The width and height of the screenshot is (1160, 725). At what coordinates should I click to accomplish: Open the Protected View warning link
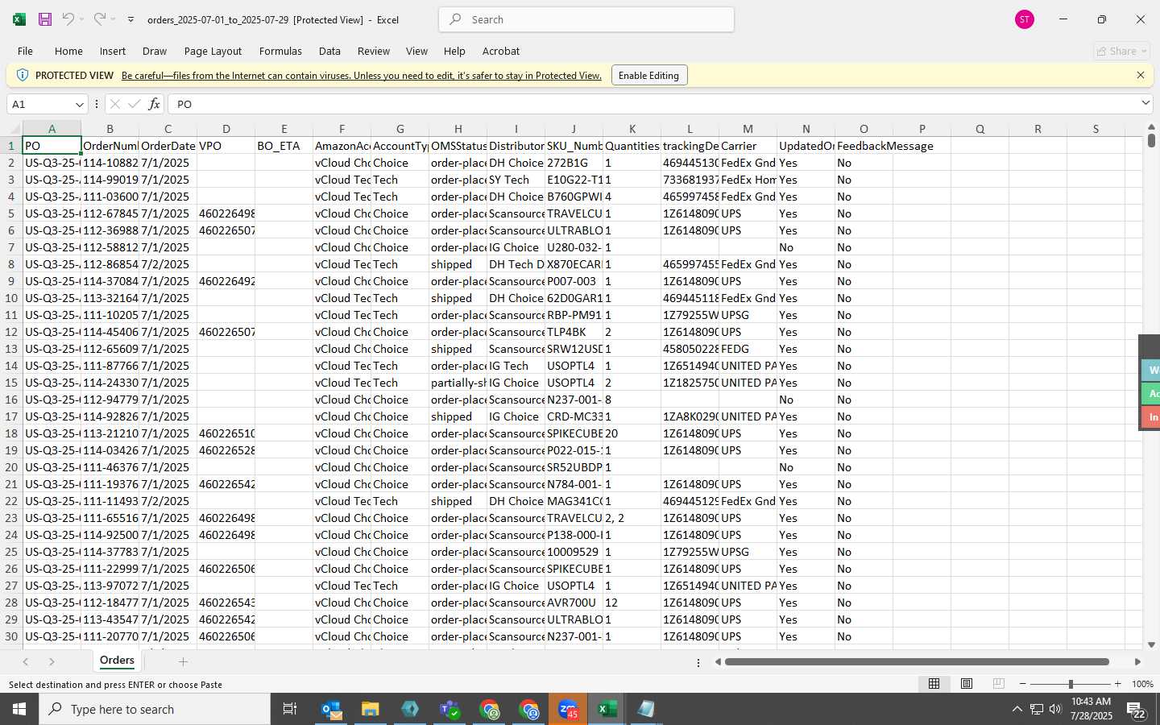coord(362,76)
